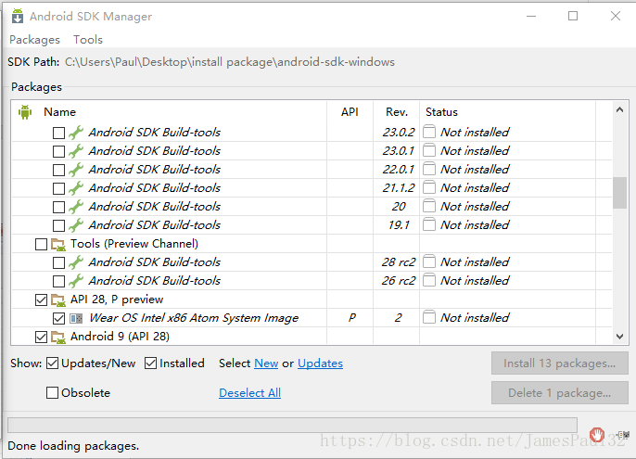Uncheck Wear OS Intel x86 Atom checkbox
Screen dimensions: 636x459
58,319
